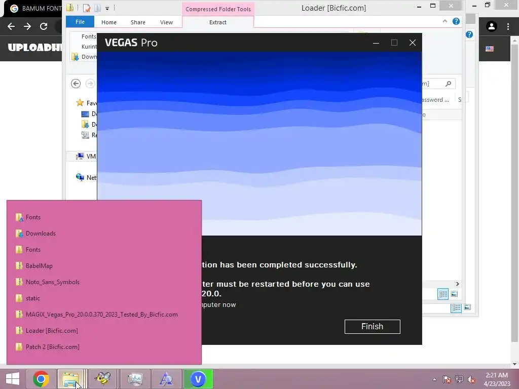Click the network icon in system tray
Image resolution: width=519 pixels, height=389 pixels.
click(x=459, y=380)
